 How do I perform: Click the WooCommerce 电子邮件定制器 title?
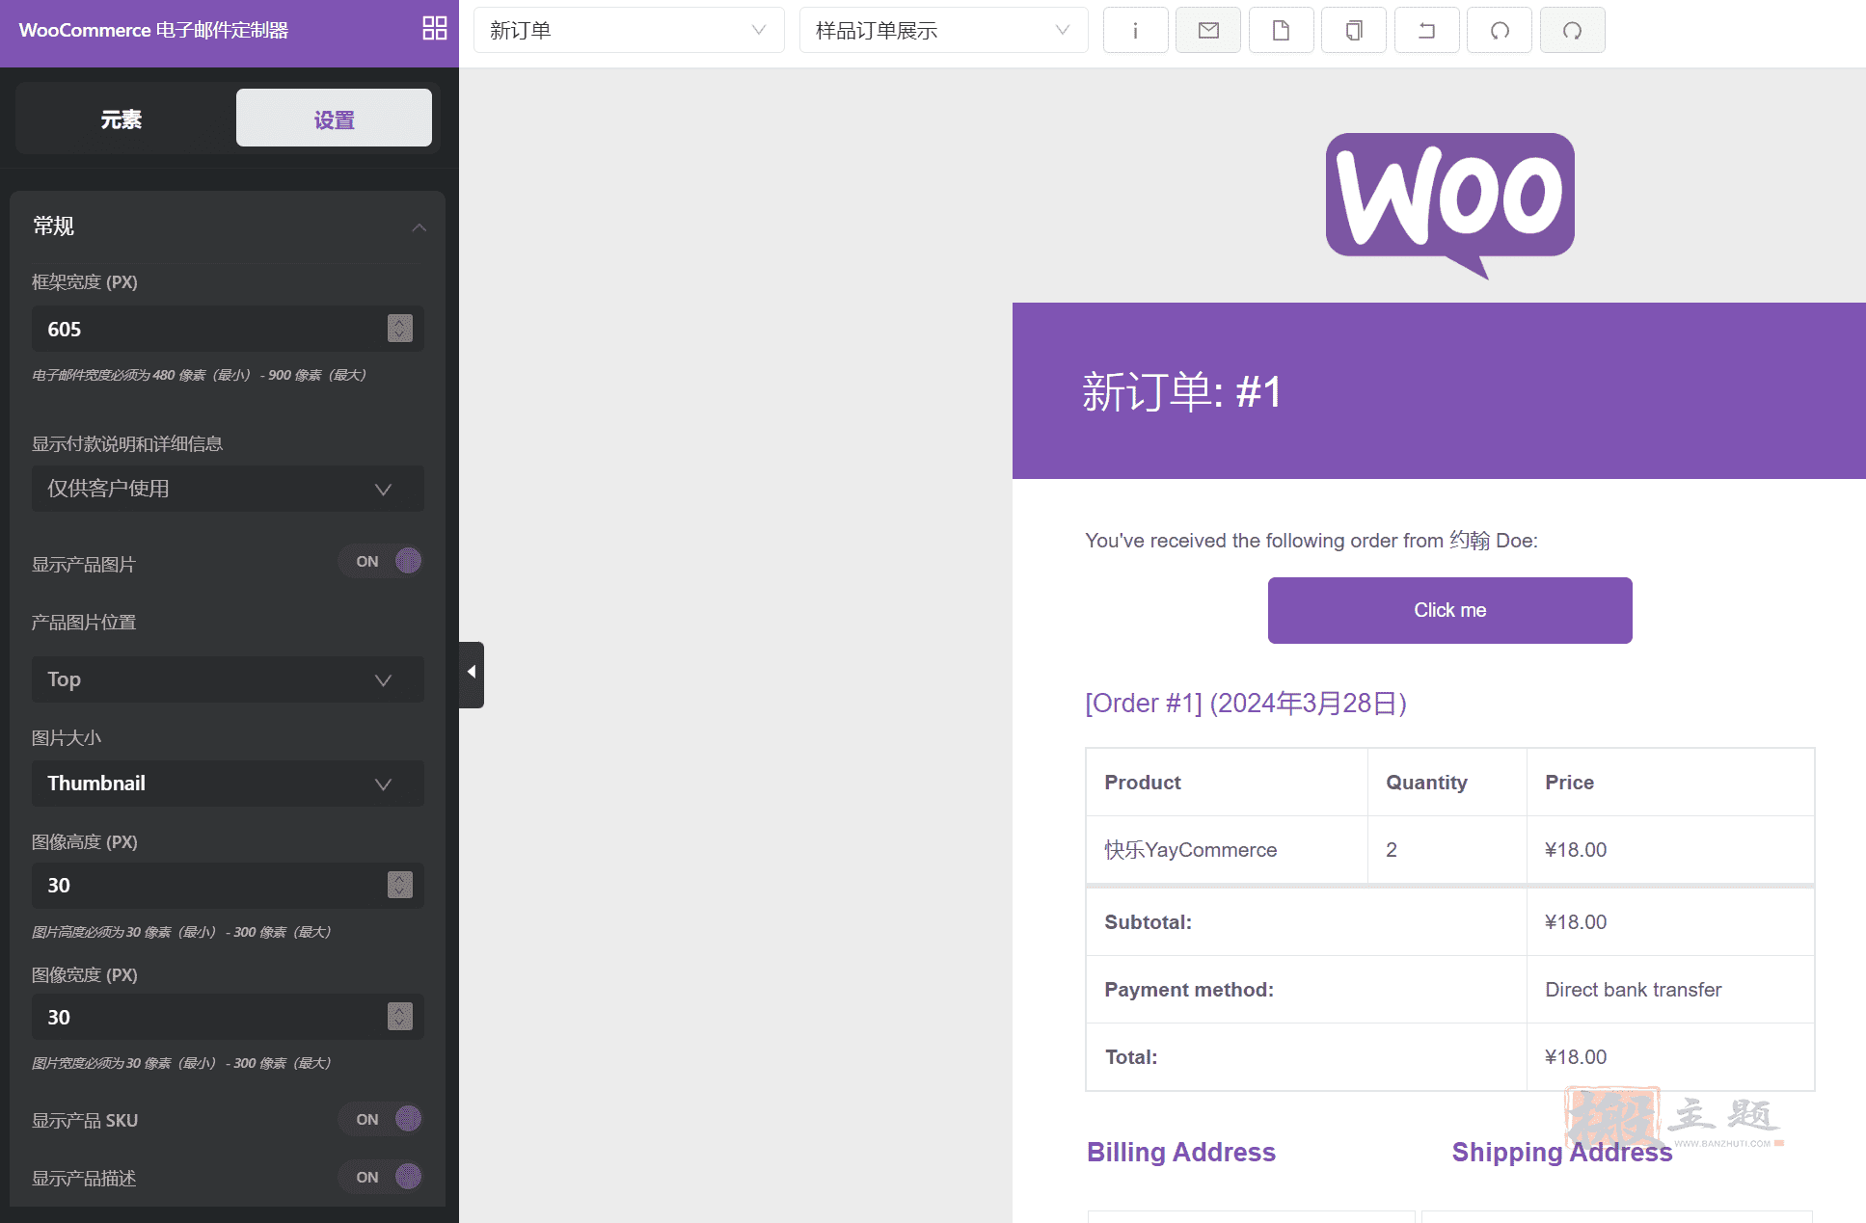pos(153,30)
